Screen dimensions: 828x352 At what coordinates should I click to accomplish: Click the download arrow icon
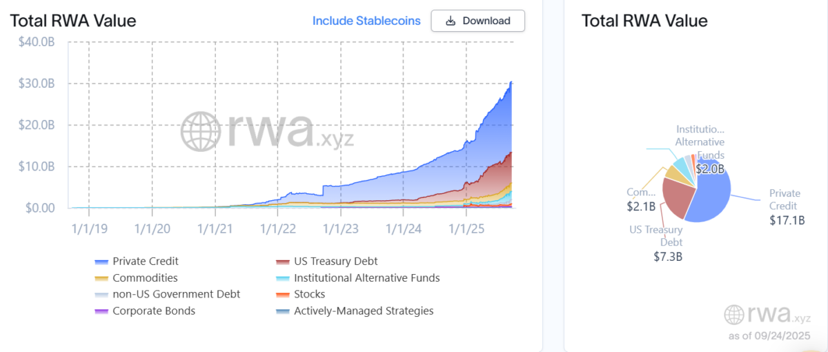tap(451, 21)
